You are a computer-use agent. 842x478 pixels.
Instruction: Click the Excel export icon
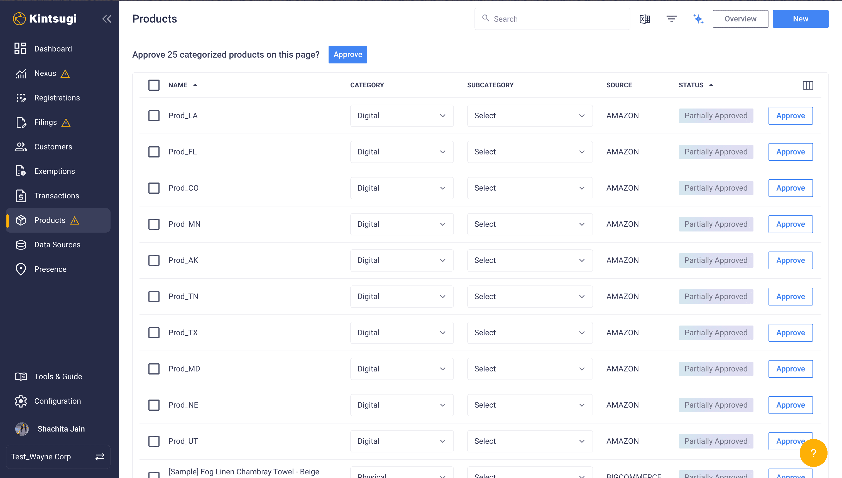(645, 19)
